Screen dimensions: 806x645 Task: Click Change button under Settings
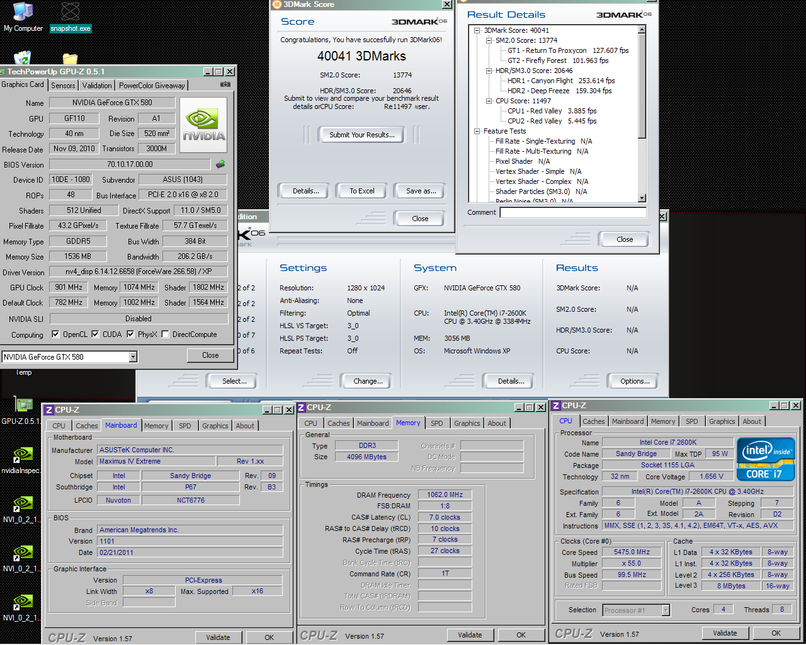[x=368, y=381]
